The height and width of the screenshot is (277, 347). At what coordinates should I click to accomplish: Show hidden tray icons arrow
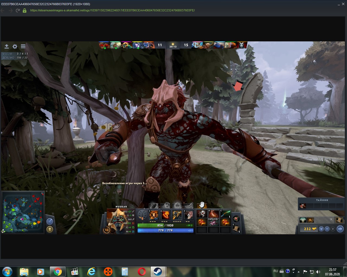pos(299,272)
